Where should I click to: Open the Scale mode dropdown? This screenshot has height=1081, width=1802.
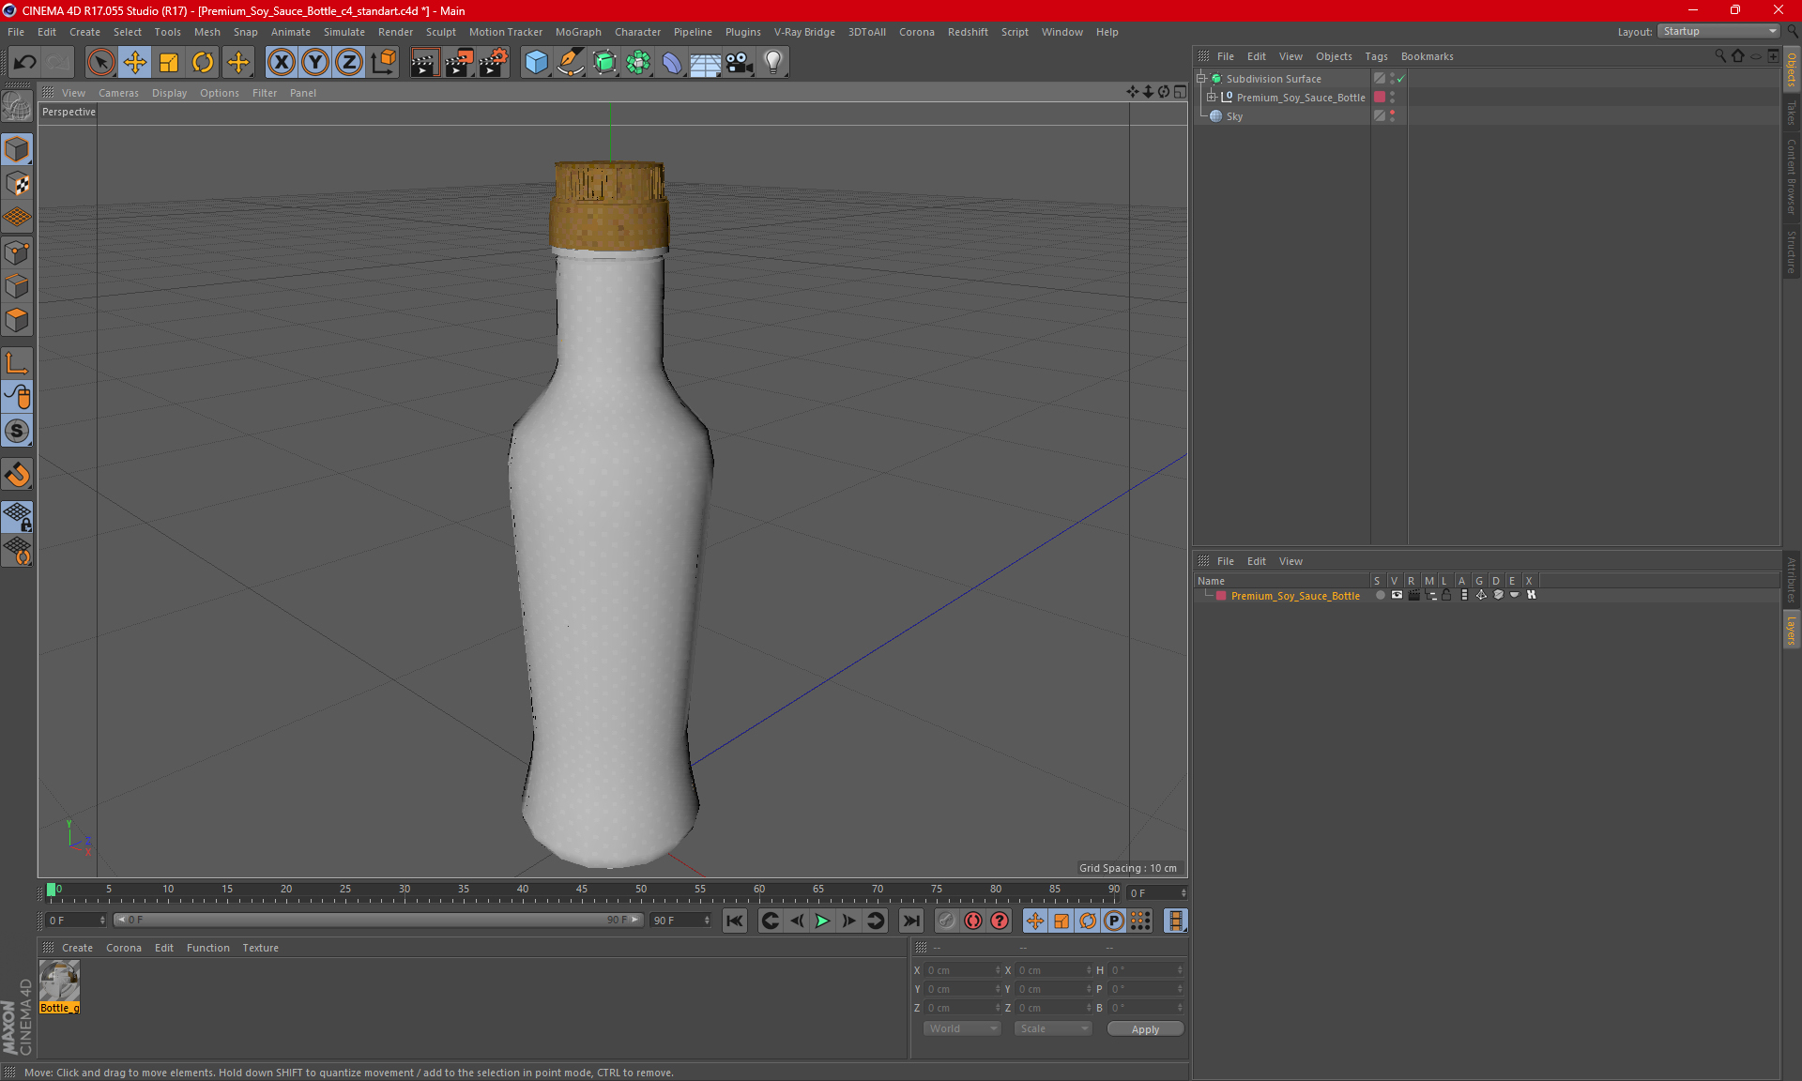pyautogui.click(x=1053, y=1028)
